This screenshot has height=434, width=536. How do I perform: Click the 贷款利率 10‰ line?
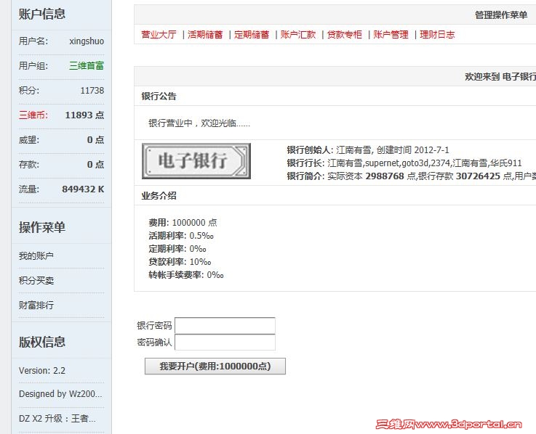tap(180, 262)
